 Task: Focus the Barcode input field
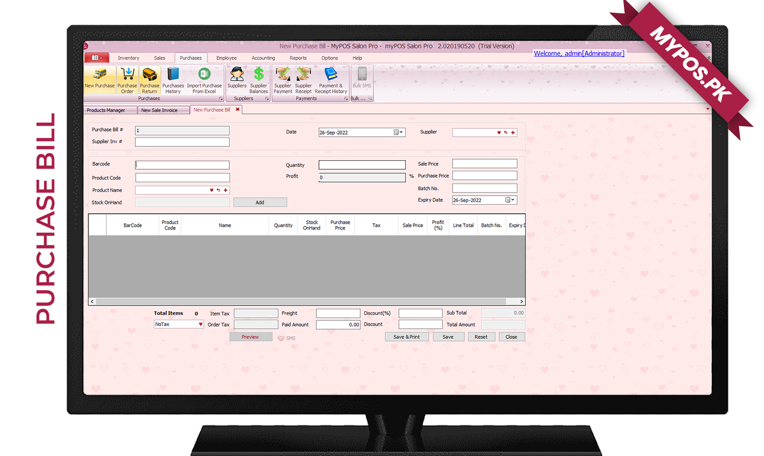pyautogui.click(x=182, y=165)
